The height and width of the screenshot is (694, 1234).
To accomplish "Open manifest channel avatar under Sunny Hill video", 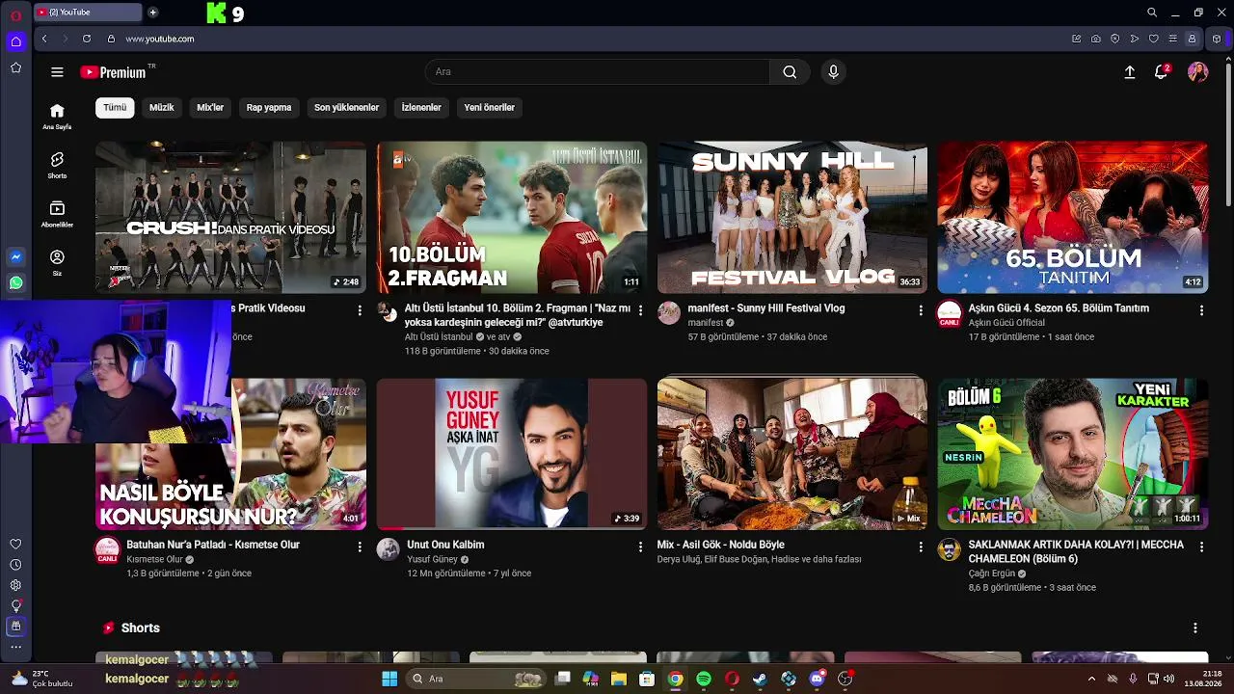I will pyautogui.click(x=669, y=312).
